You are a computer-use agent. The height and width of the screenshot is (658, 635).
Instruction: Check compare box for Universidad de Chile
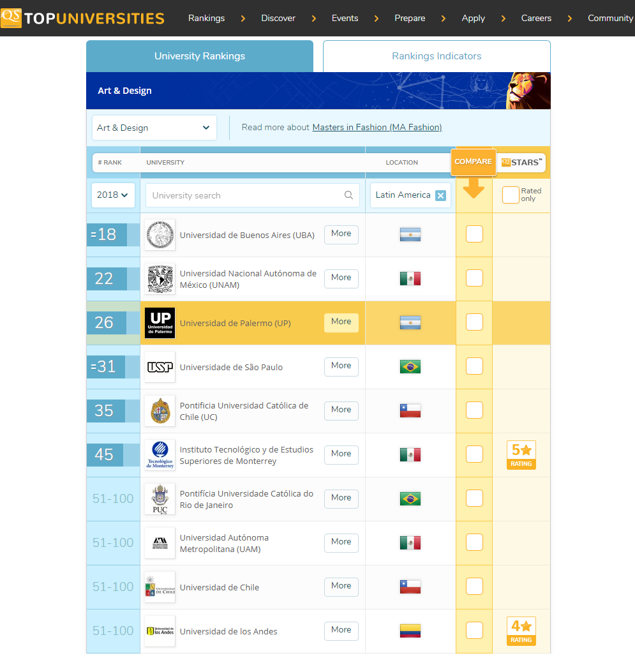pyautogui.click(x=474, y=587)
